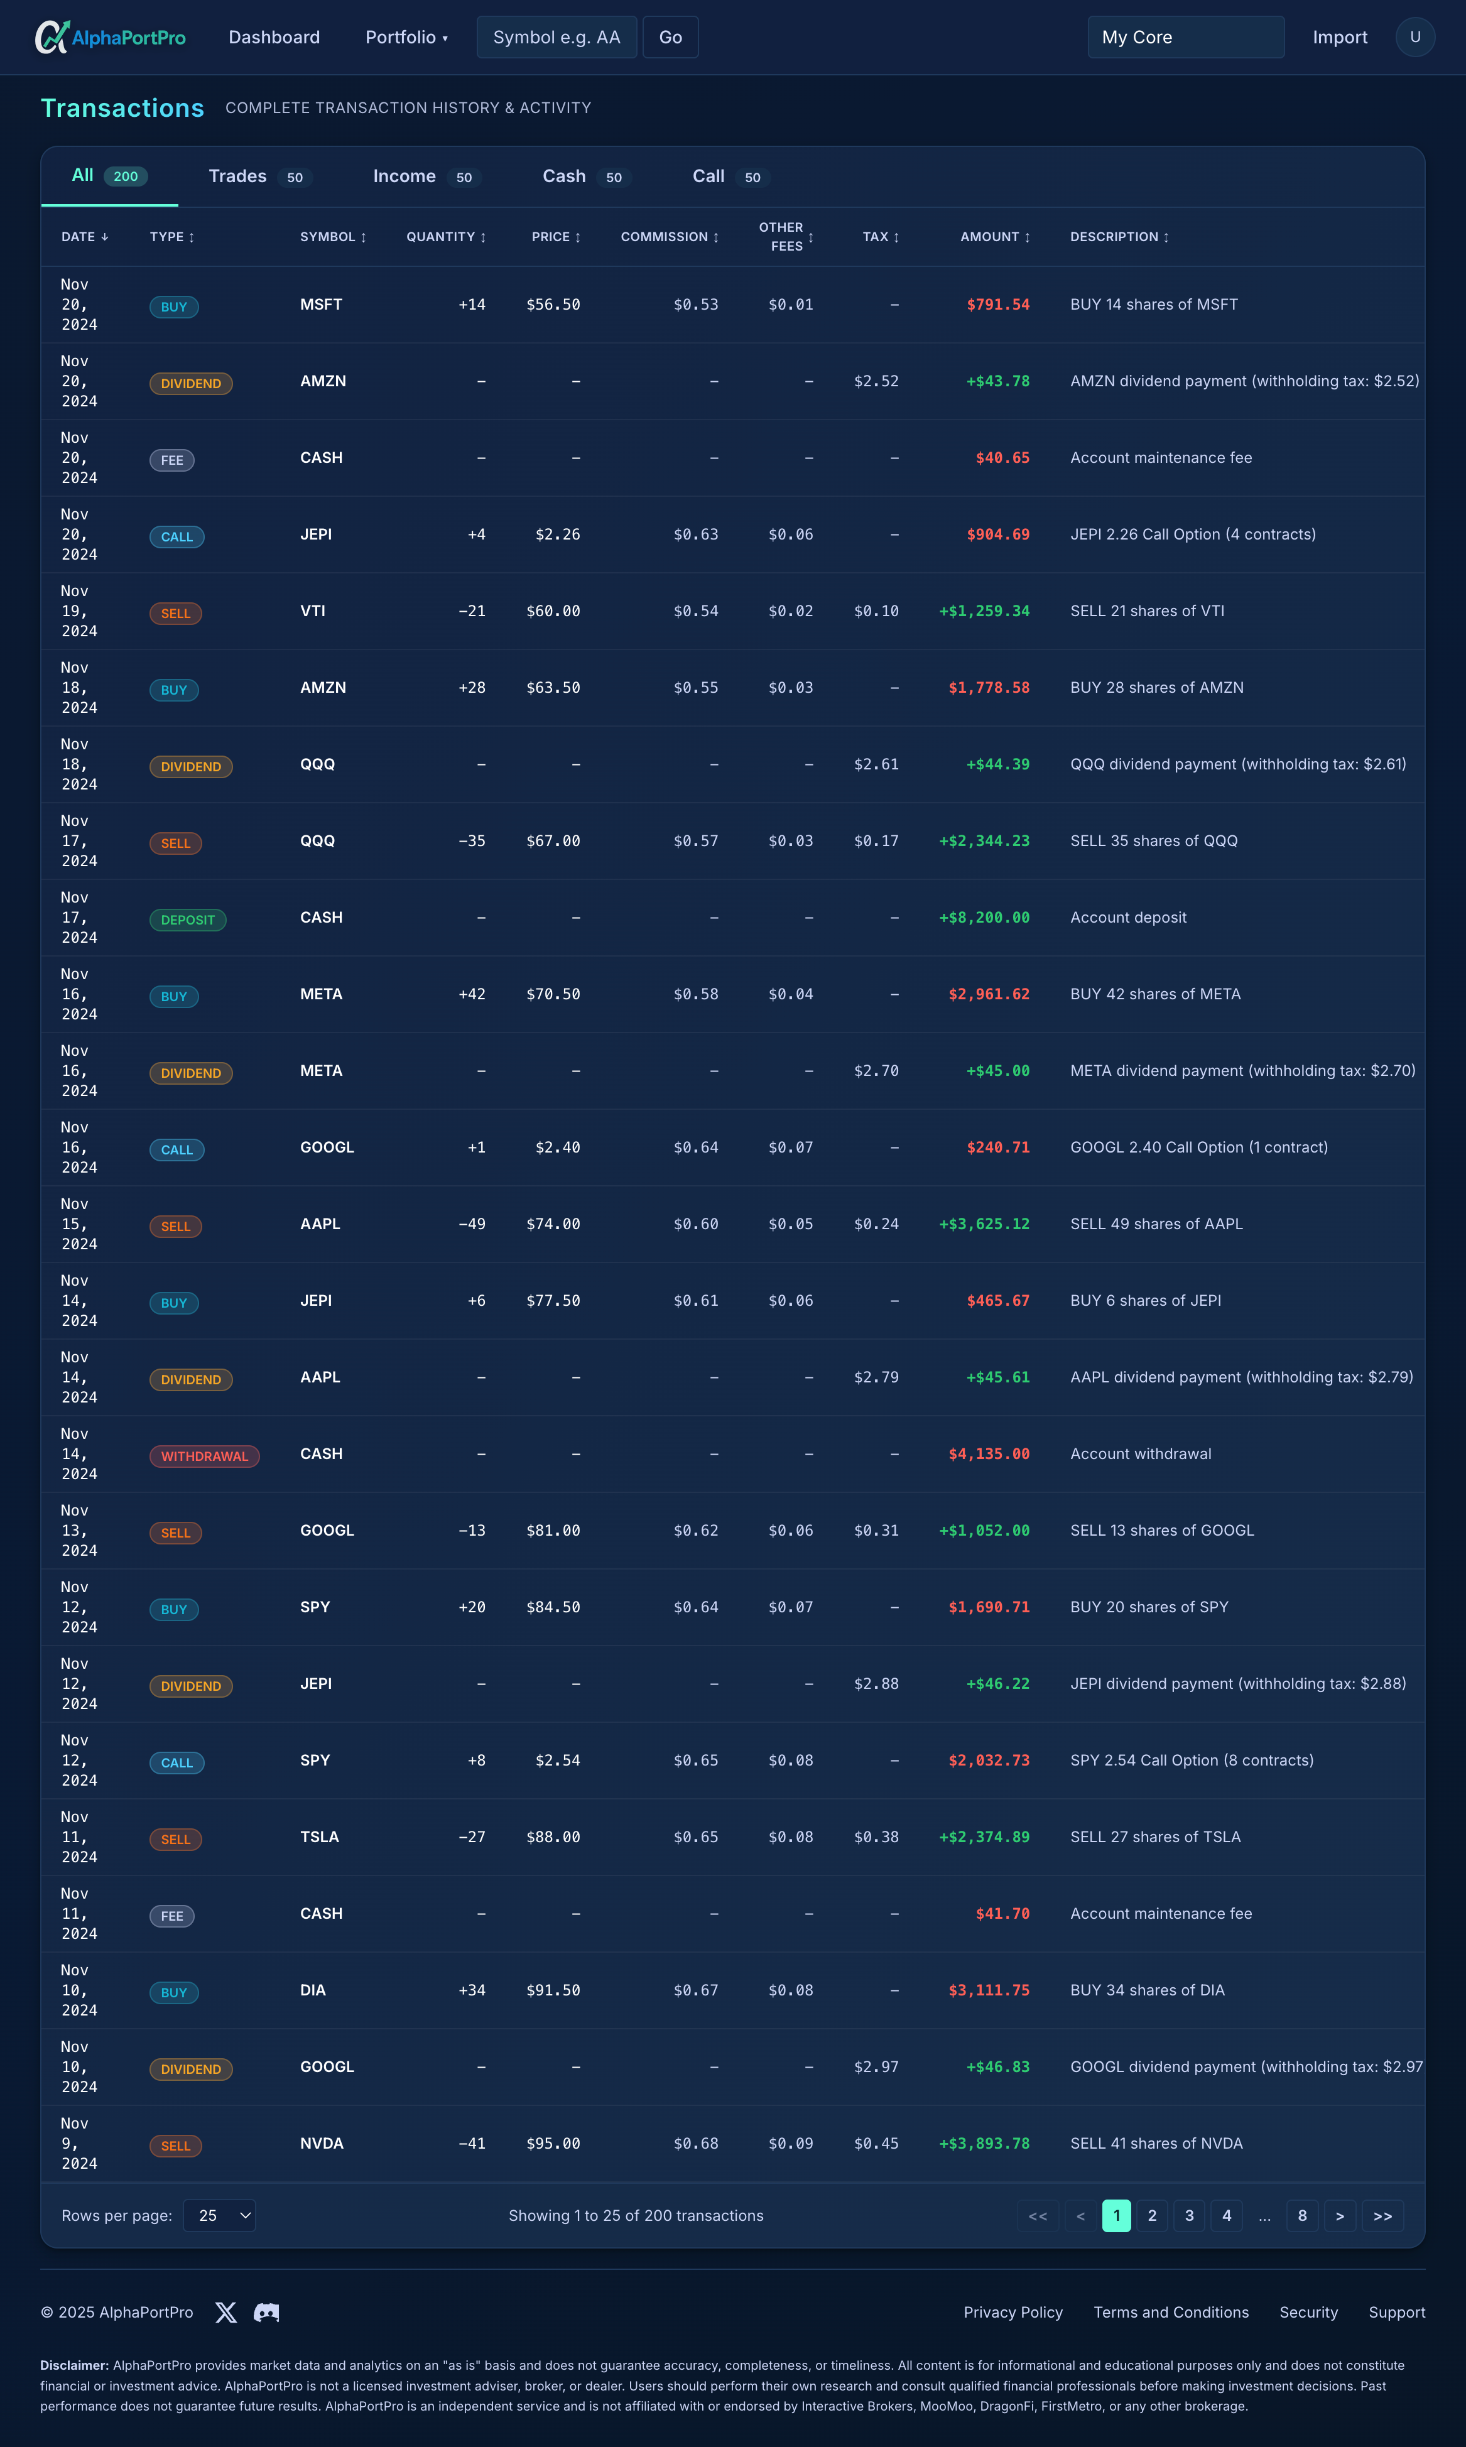Focus the Symbol search input field
The width and height of the screenshot is (1466, 2447).
tap(556, 38)
